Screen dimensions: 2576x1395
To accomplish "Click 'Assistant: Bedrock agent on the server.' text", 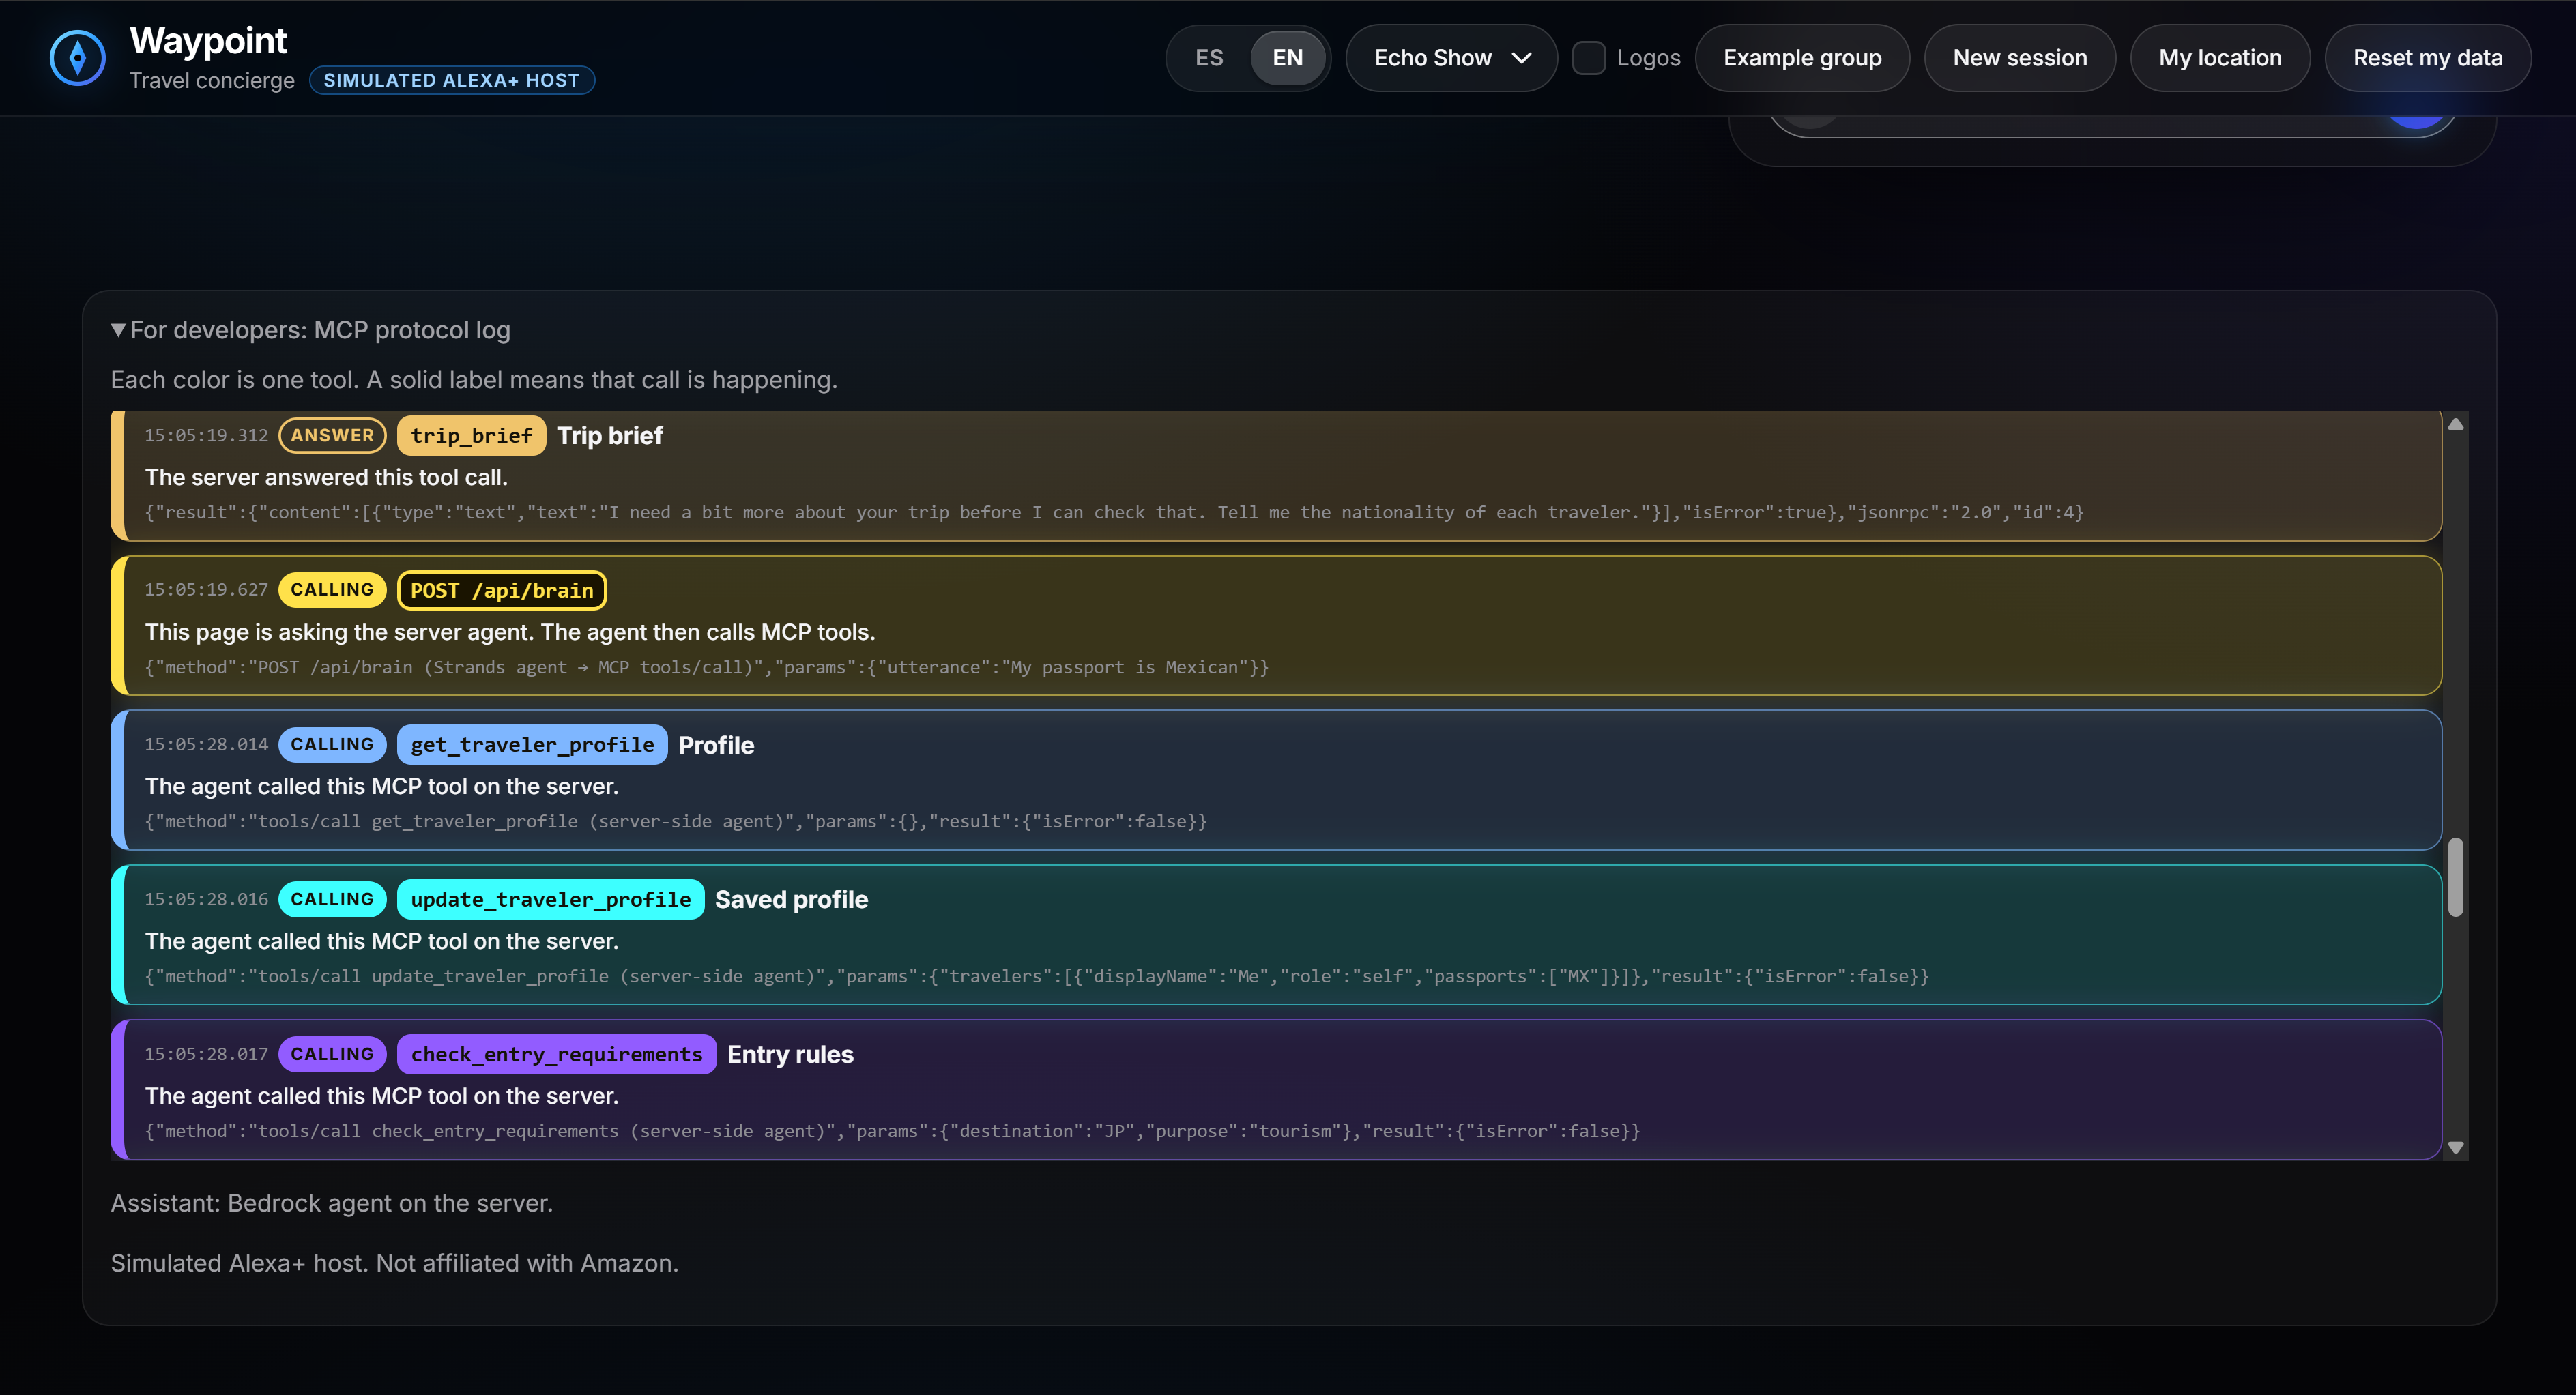I will tap(331, 1203).
